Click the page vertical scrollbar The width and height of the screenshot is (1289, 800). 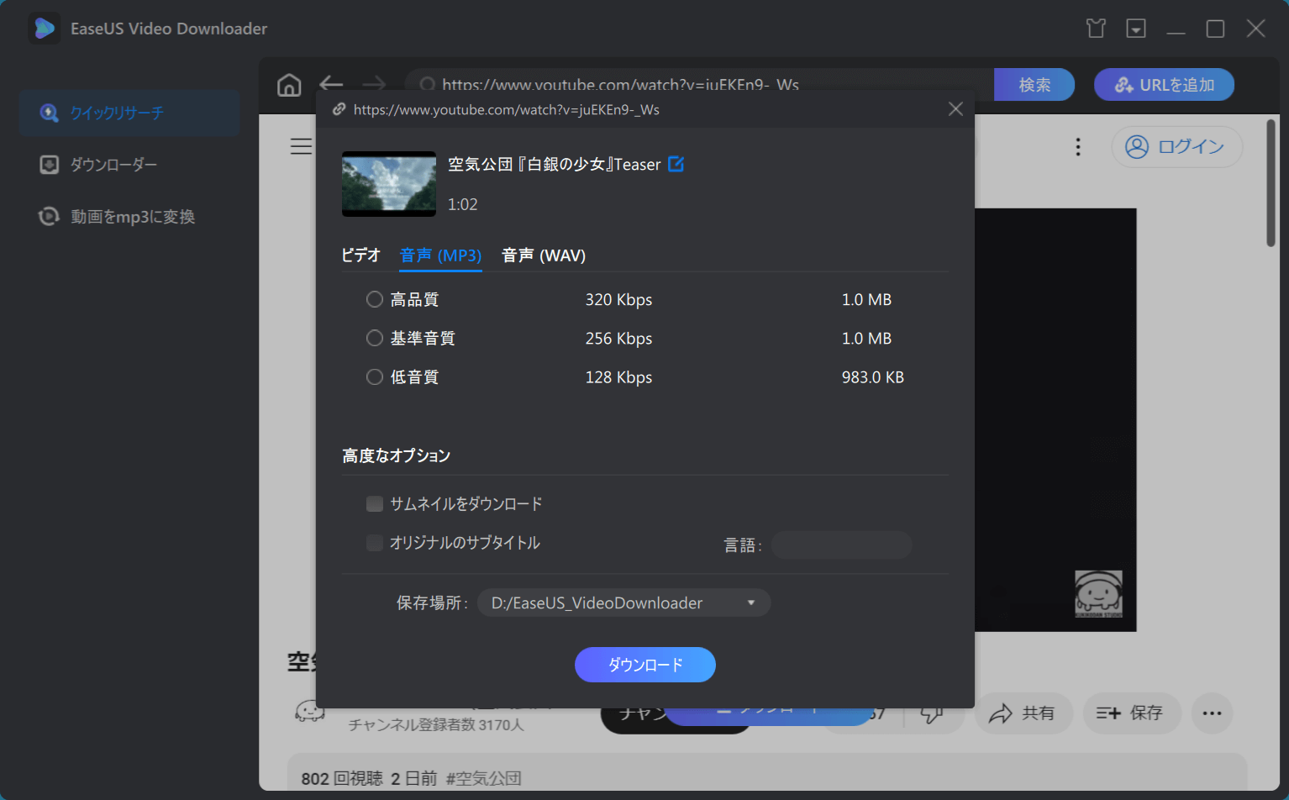click(x=1271, y=183)
